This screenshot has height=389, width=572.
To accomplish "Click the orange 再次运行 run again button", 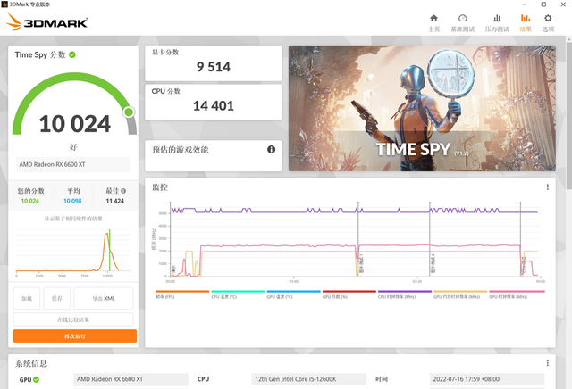I will click(75, 336).
